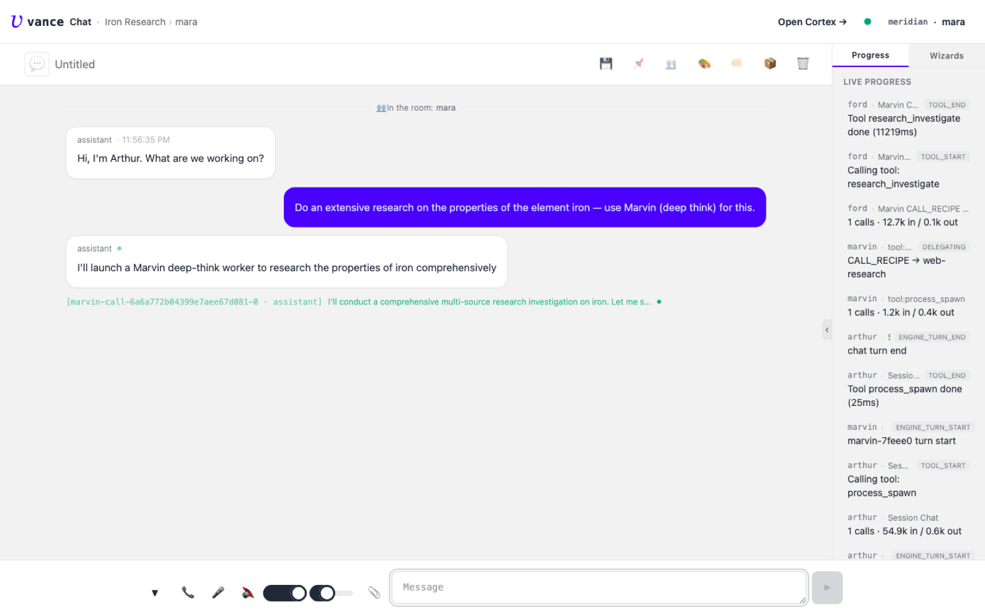Click the 11:56:35 PM timestamp
This screenshot has height=615, width=985.
tap(146, 140)
